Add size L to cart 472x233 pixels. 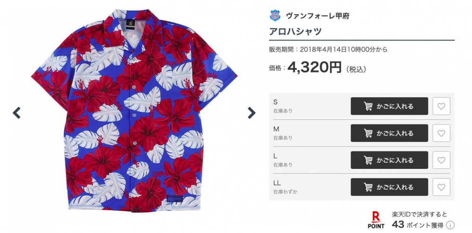click(x=389, y=160)
